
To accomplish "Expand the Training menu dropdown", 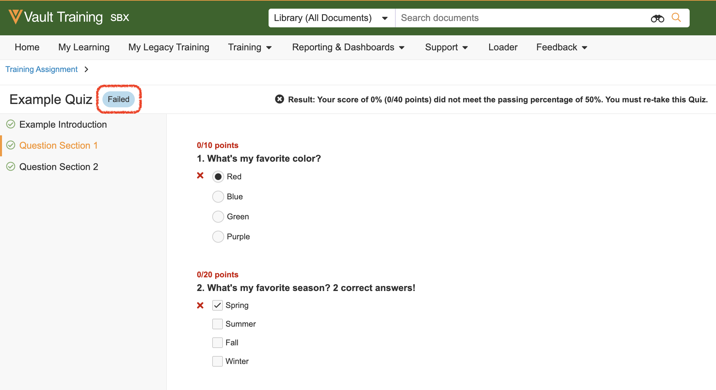I will point(250,47).
